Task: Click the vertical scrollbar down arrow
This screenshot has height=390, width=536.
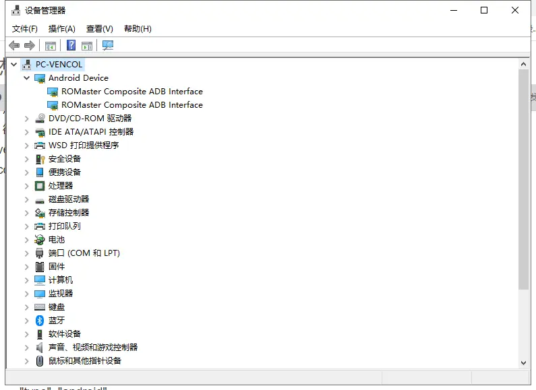Action: tap(523, 362)
